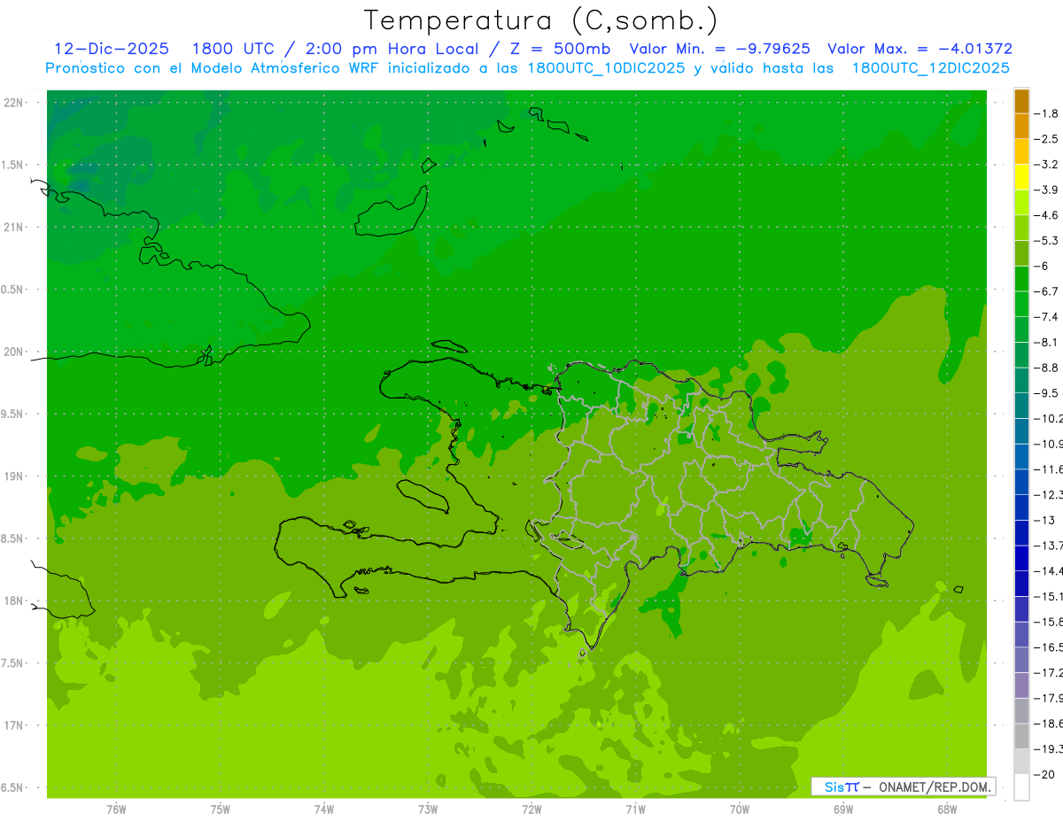Click the '-9.5' legend value
Image resolution: width=1063 pixels, height=821 pixels.
(x=1047, y=393)
